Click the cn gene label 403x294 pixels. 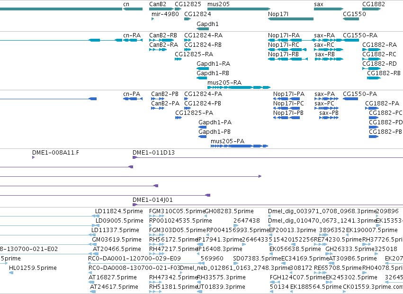coord(126,4)
